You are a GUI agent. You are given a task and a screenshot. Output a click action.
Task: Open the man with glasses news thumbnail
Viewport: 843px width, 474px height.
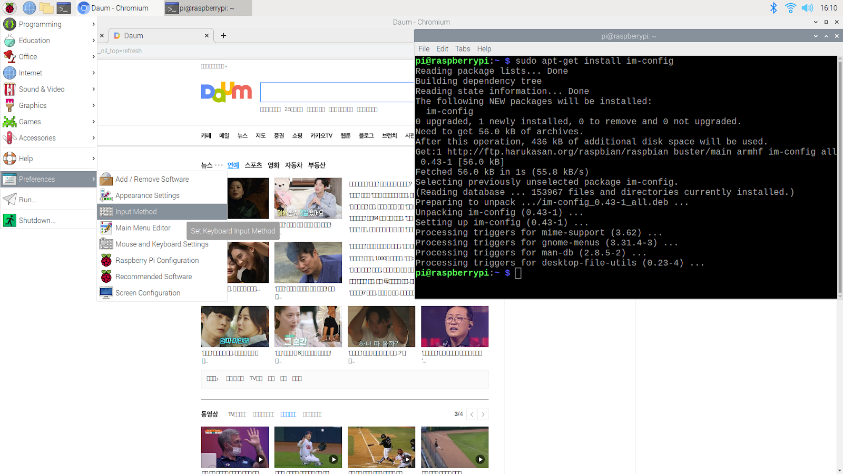coord(455,327)
